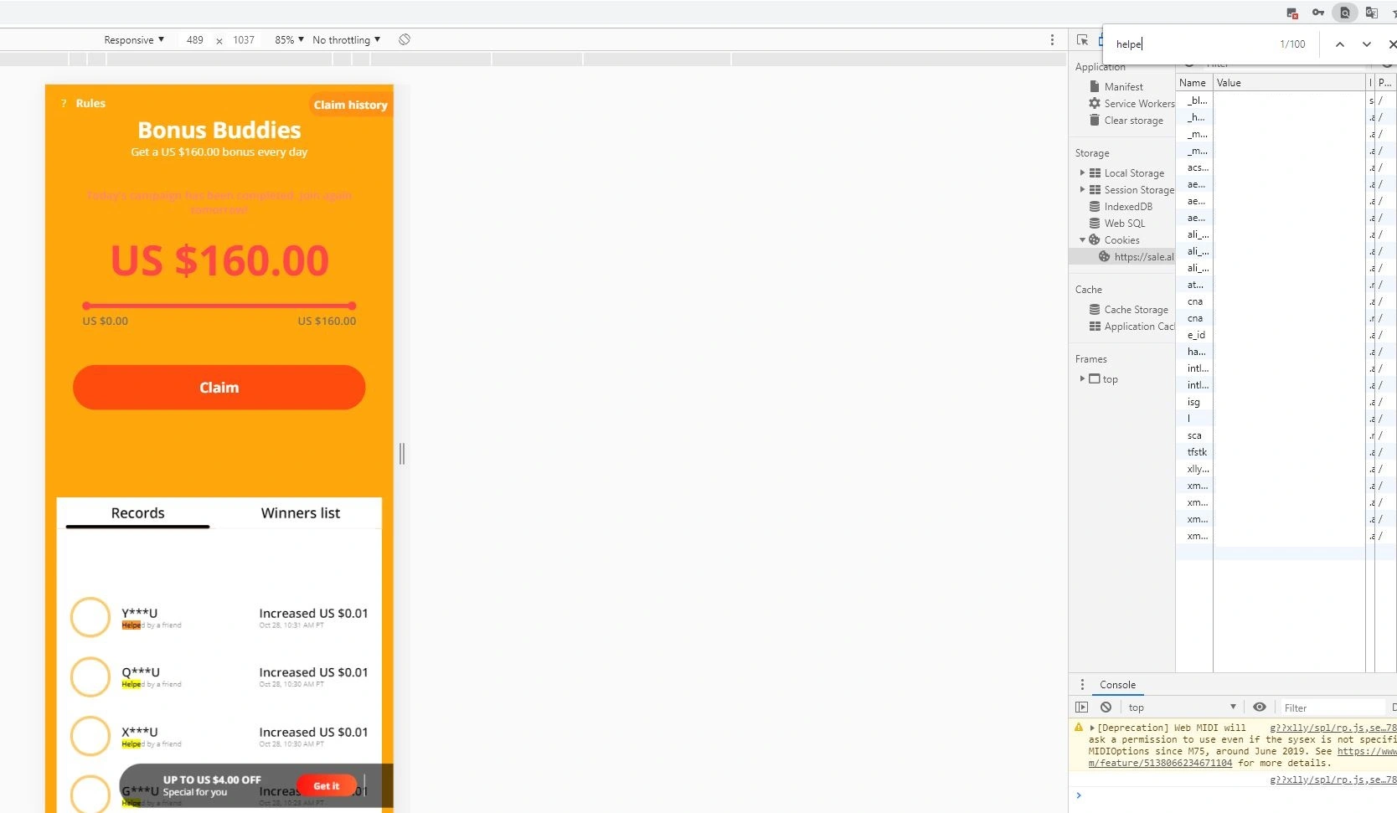Open Service Workers section

click(1139, 103)
